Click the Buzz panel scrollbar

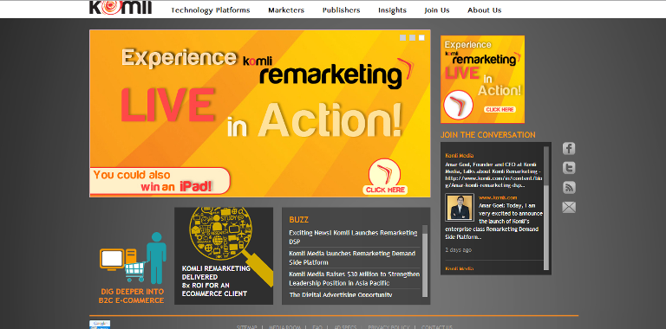point(425,261)
